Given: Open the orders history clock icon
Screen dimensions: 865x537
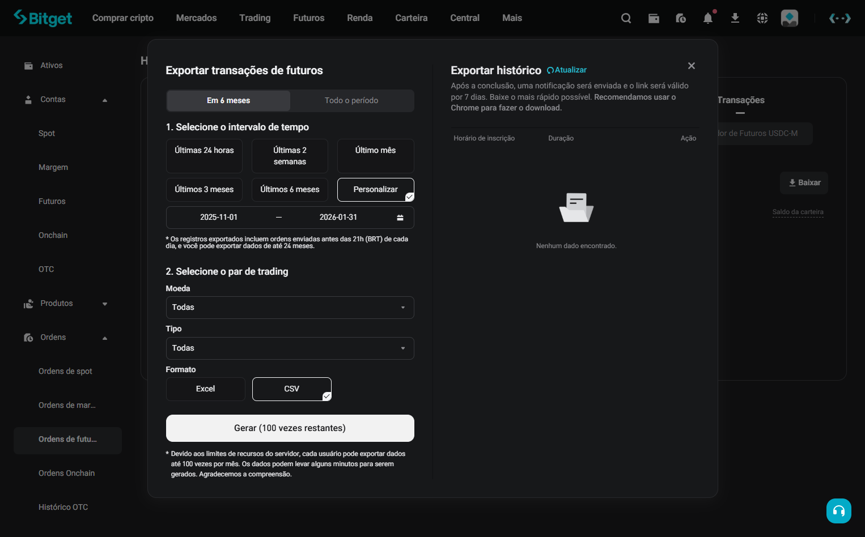Looking at the screenshot, I should [681, 18].
